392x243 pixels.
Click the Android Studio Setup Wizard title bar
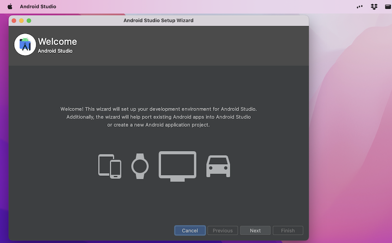coord(158,21)
